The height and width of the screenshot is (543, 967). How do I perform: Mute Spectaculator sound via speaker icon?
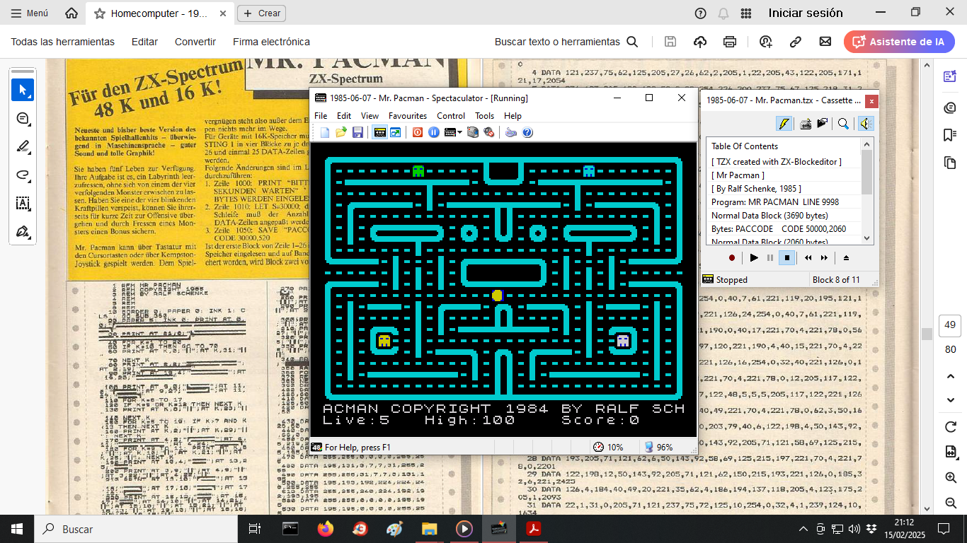488,132
